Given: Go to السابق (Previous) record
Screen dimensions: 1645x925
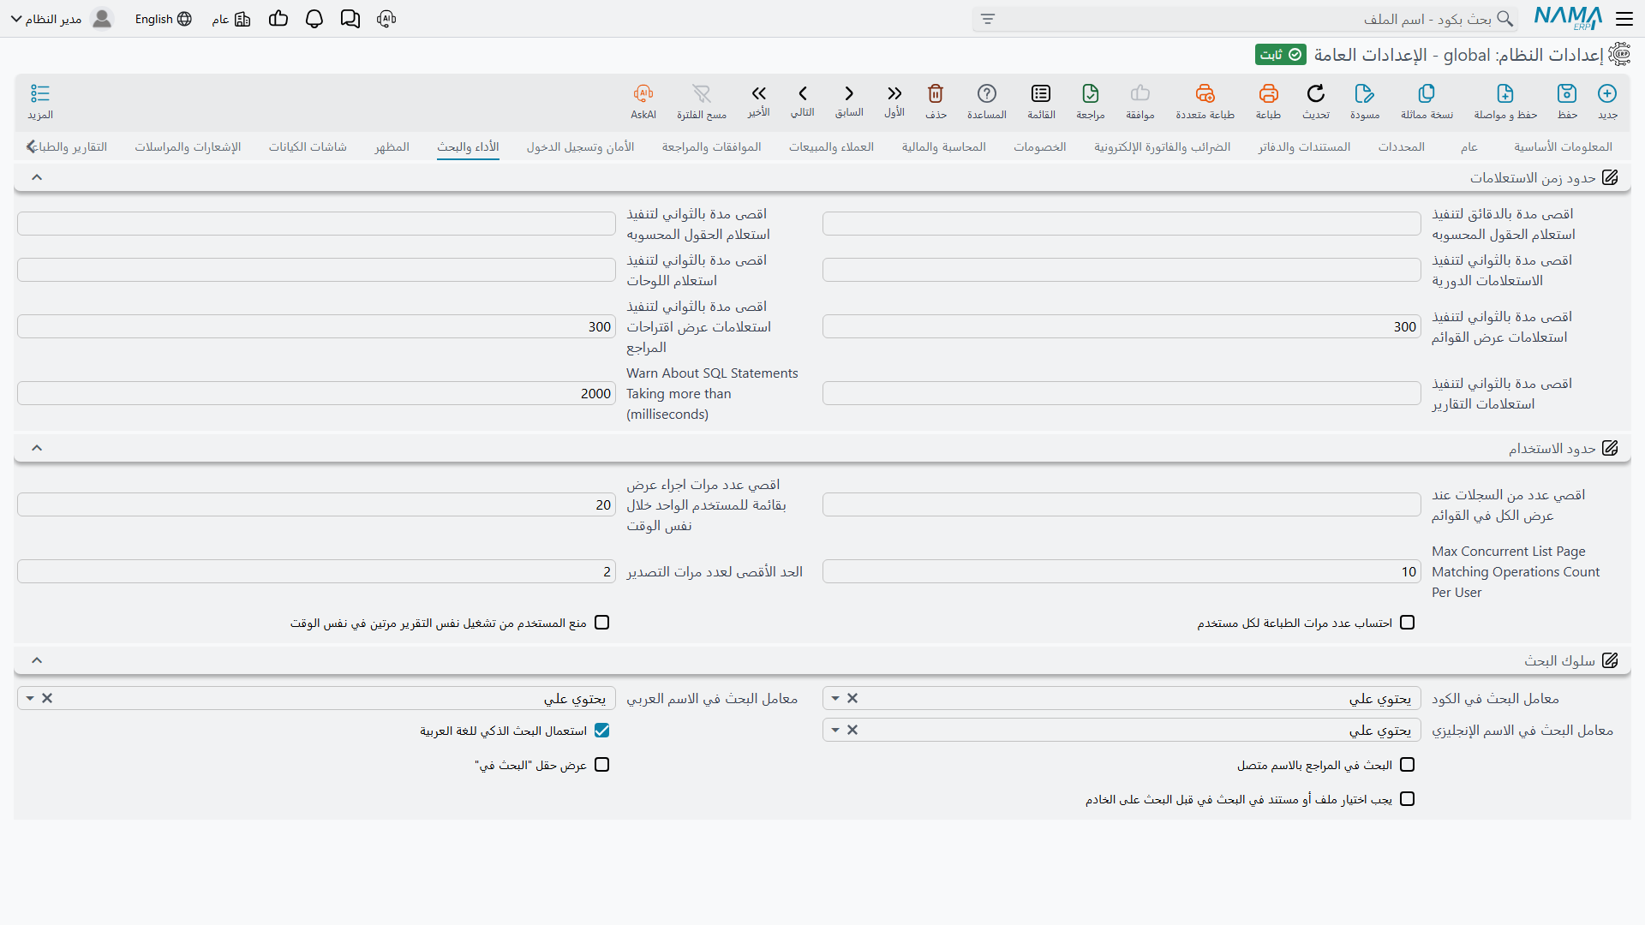Looking at the screenshot, I should (849, 93).
